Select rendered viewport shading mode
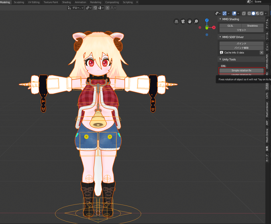This screenshot has height=224, width=271. tap(262, 14)
